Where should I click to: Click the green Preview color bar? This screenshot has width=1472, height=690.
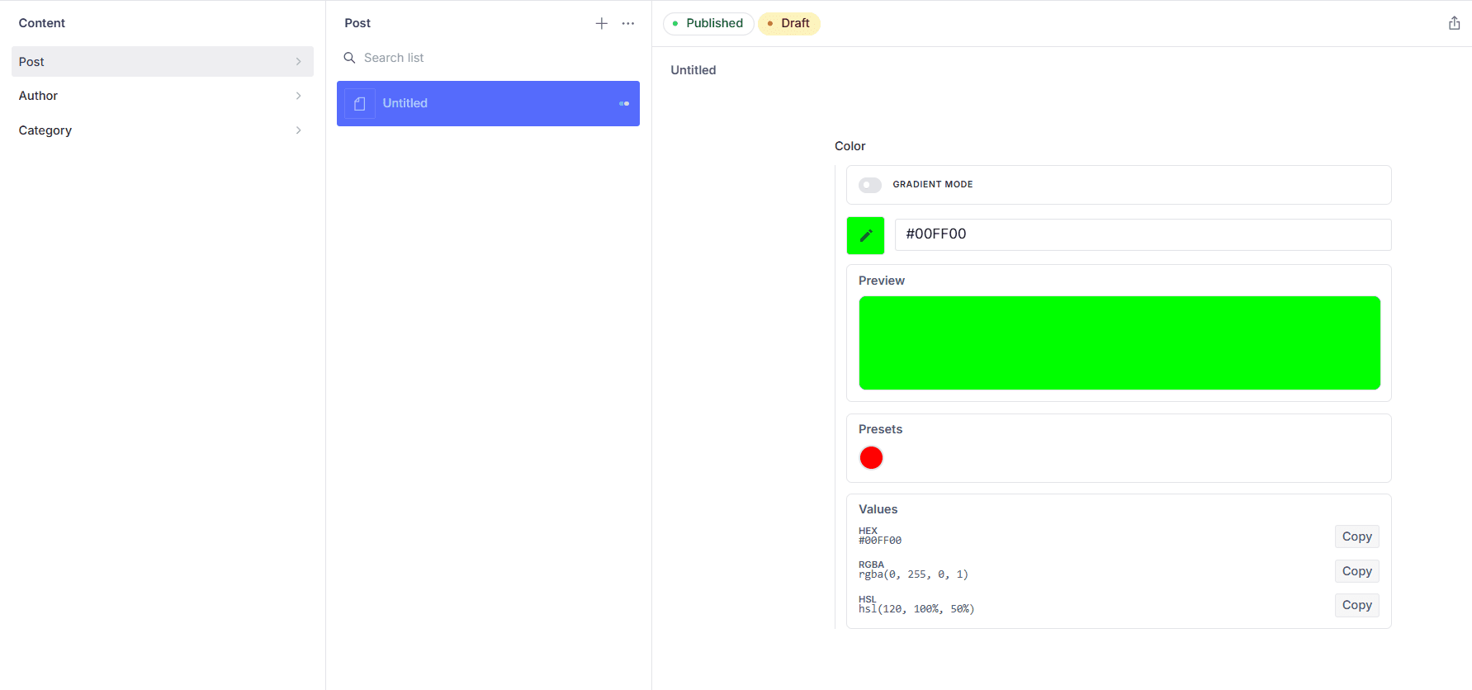pos(1119,343)
